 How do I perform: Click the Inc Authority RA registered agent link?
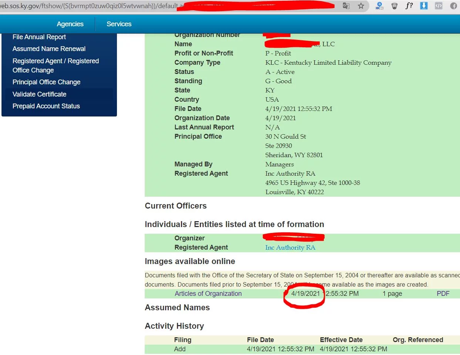coord(290,247)
